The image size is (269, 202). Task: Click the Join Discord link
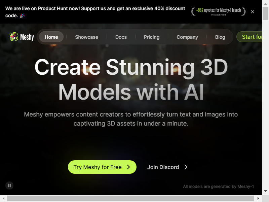[167, 167]
